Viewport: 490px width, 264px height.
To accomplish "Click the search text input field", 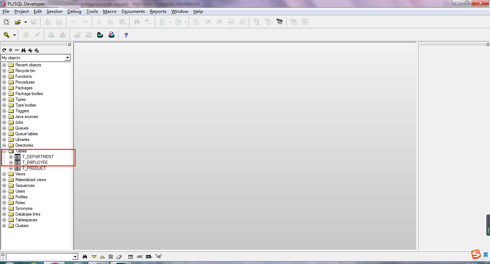I will point(39,257).
